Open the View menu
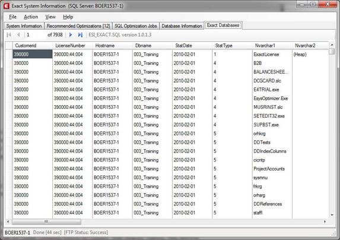The height and width of the screenshot is (240, 340). (50, 17)
